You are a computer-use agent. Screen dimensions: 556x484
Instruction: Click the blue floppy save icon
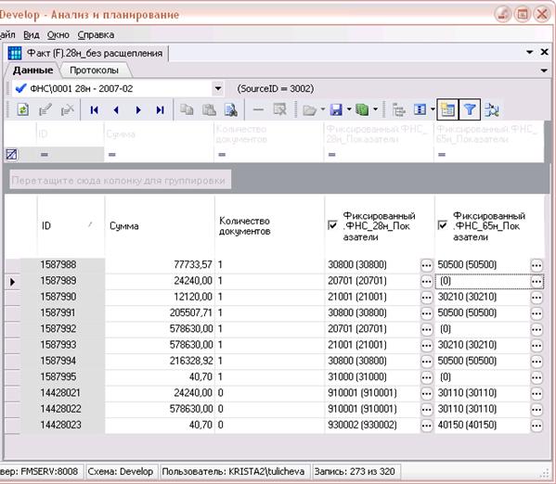pyautogui.click(x=336, y=109)
